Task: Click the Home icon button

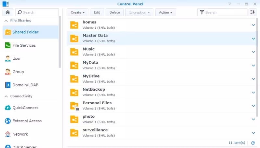Action: pyautogui.click(x=8, y=12)
